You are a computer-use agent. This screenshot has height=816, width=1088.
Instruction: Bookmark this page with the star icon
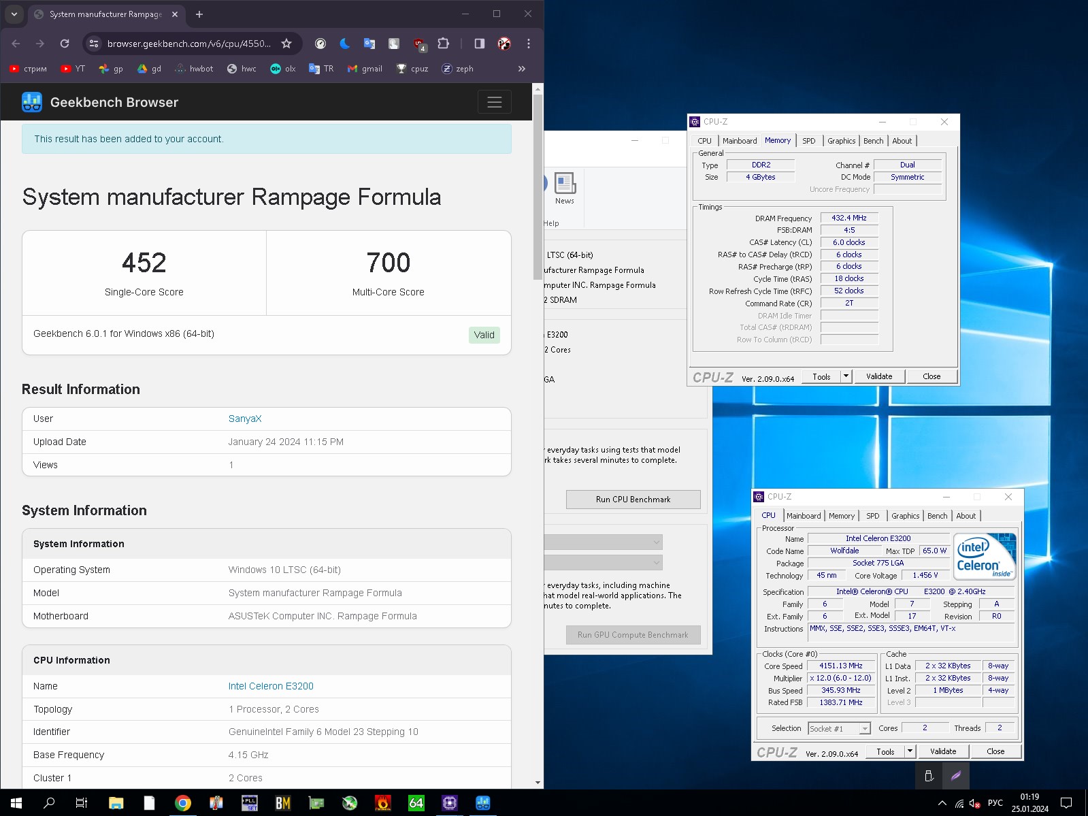pos(286,44)
